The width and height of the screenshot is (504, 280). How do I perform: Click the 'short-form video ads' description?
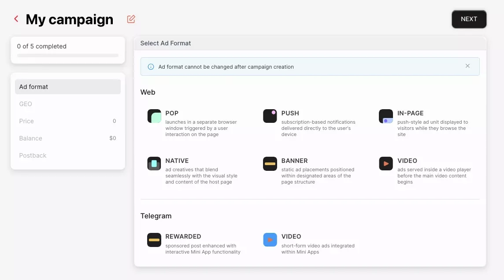point(318,249)
